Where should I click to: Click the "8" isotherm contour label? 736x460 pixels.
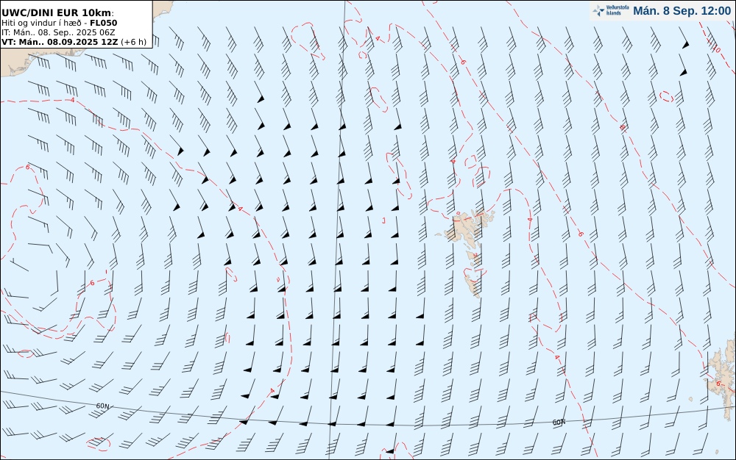point(623,127)
